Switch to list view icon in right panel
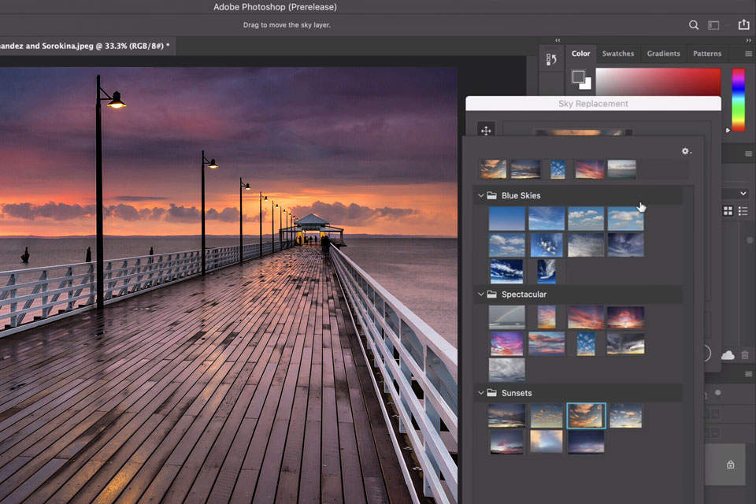This screenshot has width=756, height=504. [743, 211]
